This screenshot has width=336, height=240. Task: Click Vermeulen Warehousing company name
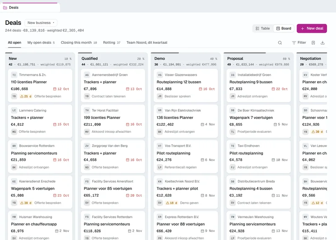[256, 217]
